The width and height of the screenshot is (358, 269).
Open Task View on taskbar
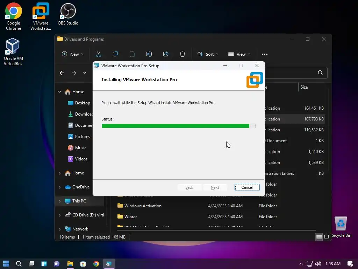tap(31, 264)
